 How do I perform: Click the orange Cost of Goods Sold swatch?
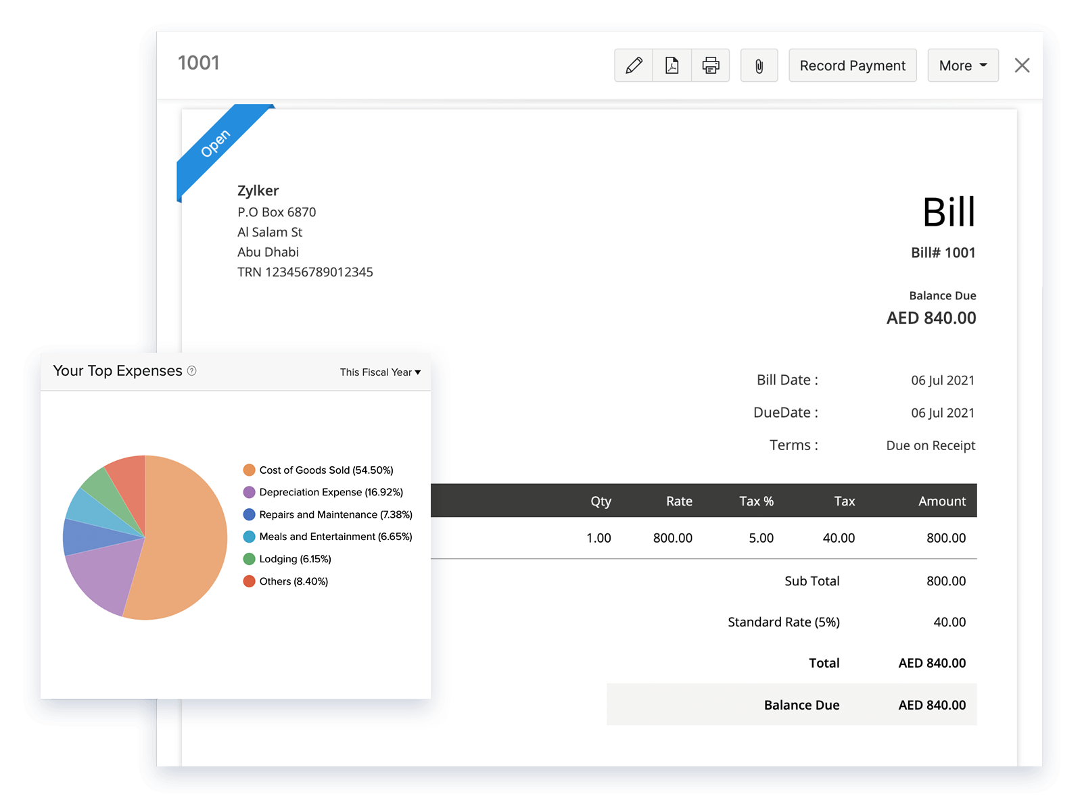coord(248,469)
